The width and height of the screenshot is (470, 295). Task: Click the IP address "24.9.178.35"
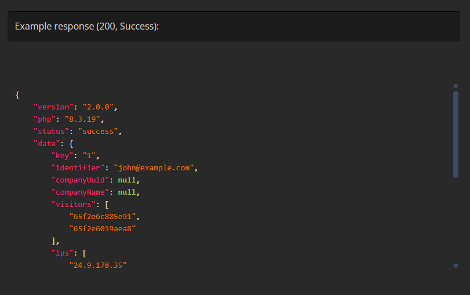98,265
